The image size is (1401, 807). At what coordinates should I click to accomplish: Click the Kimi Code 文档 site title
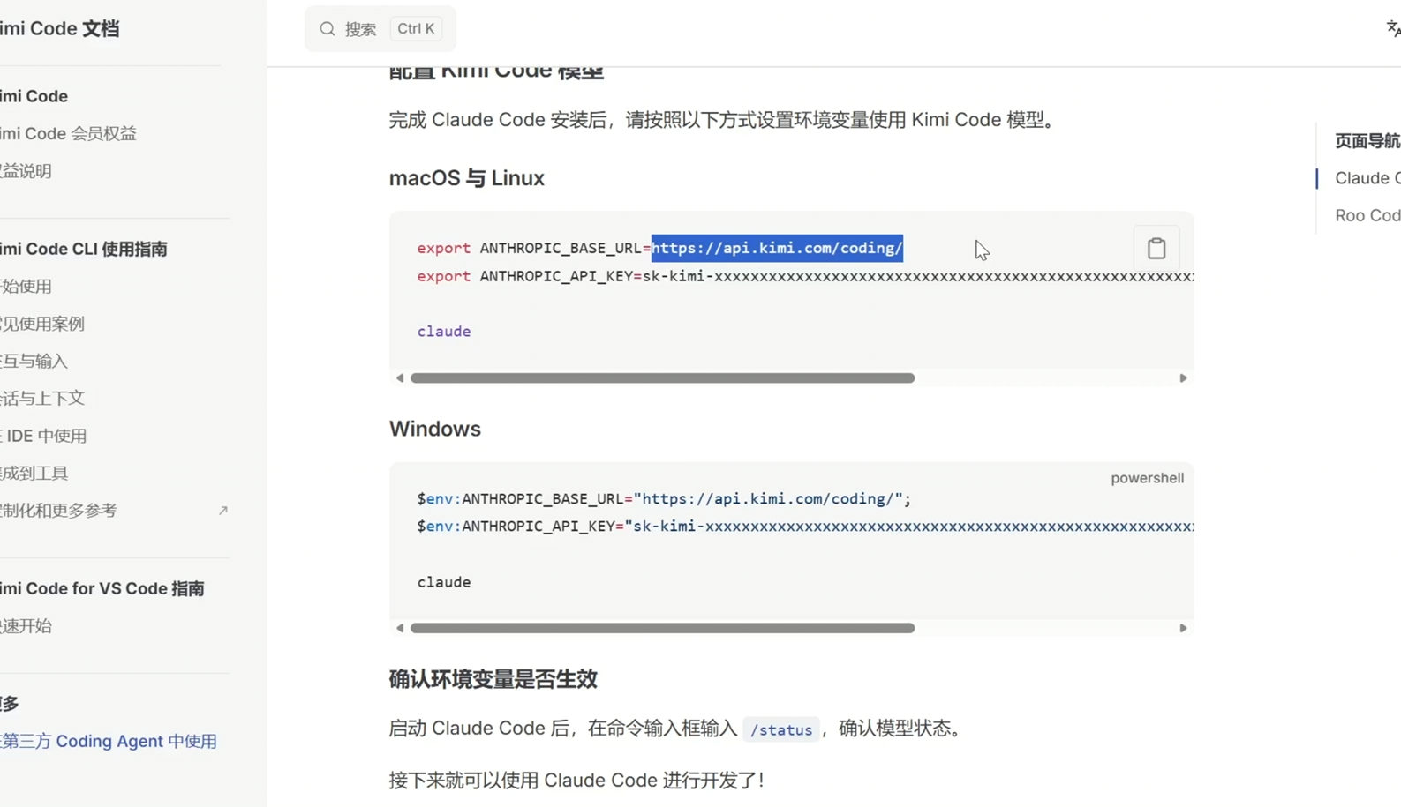(60, 29)
